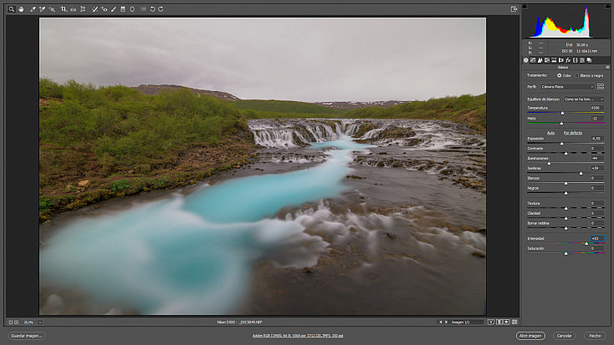614x345 pixels.
Task: Rotate image clockwise
Action: click(161, 9)
